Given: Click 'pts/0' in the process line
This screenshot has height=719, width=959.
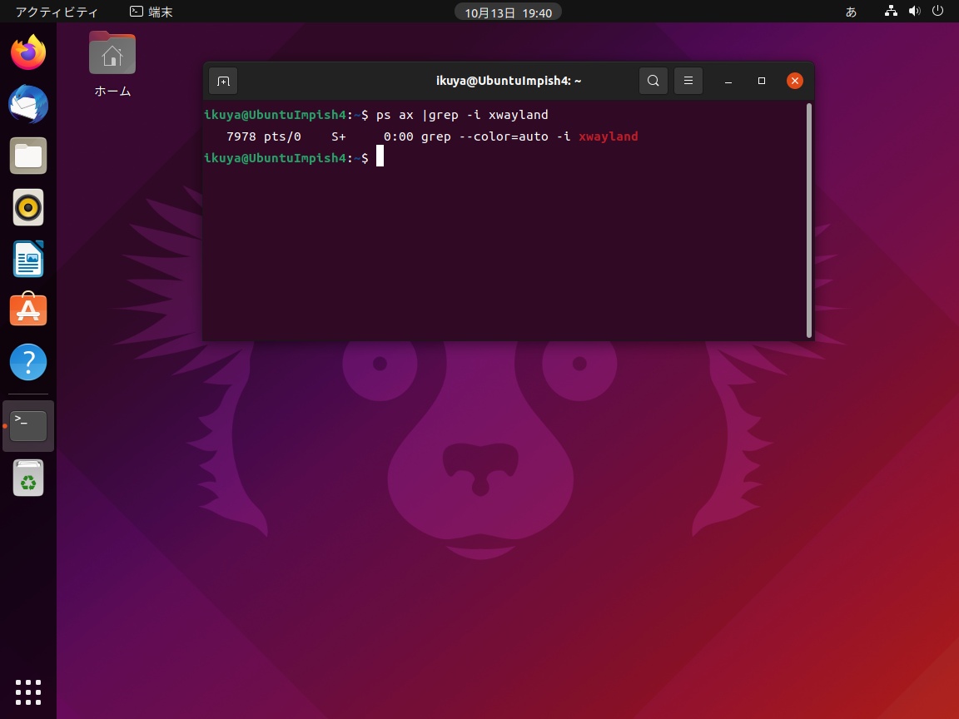Looking at the screenshot, I should tap(282, 136).
